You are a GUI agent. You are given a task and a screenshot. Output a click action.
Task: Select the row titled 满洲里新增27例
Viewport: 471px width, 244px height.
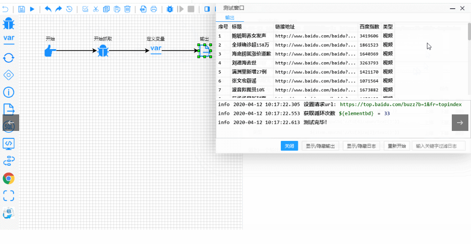tap(306, 72)
